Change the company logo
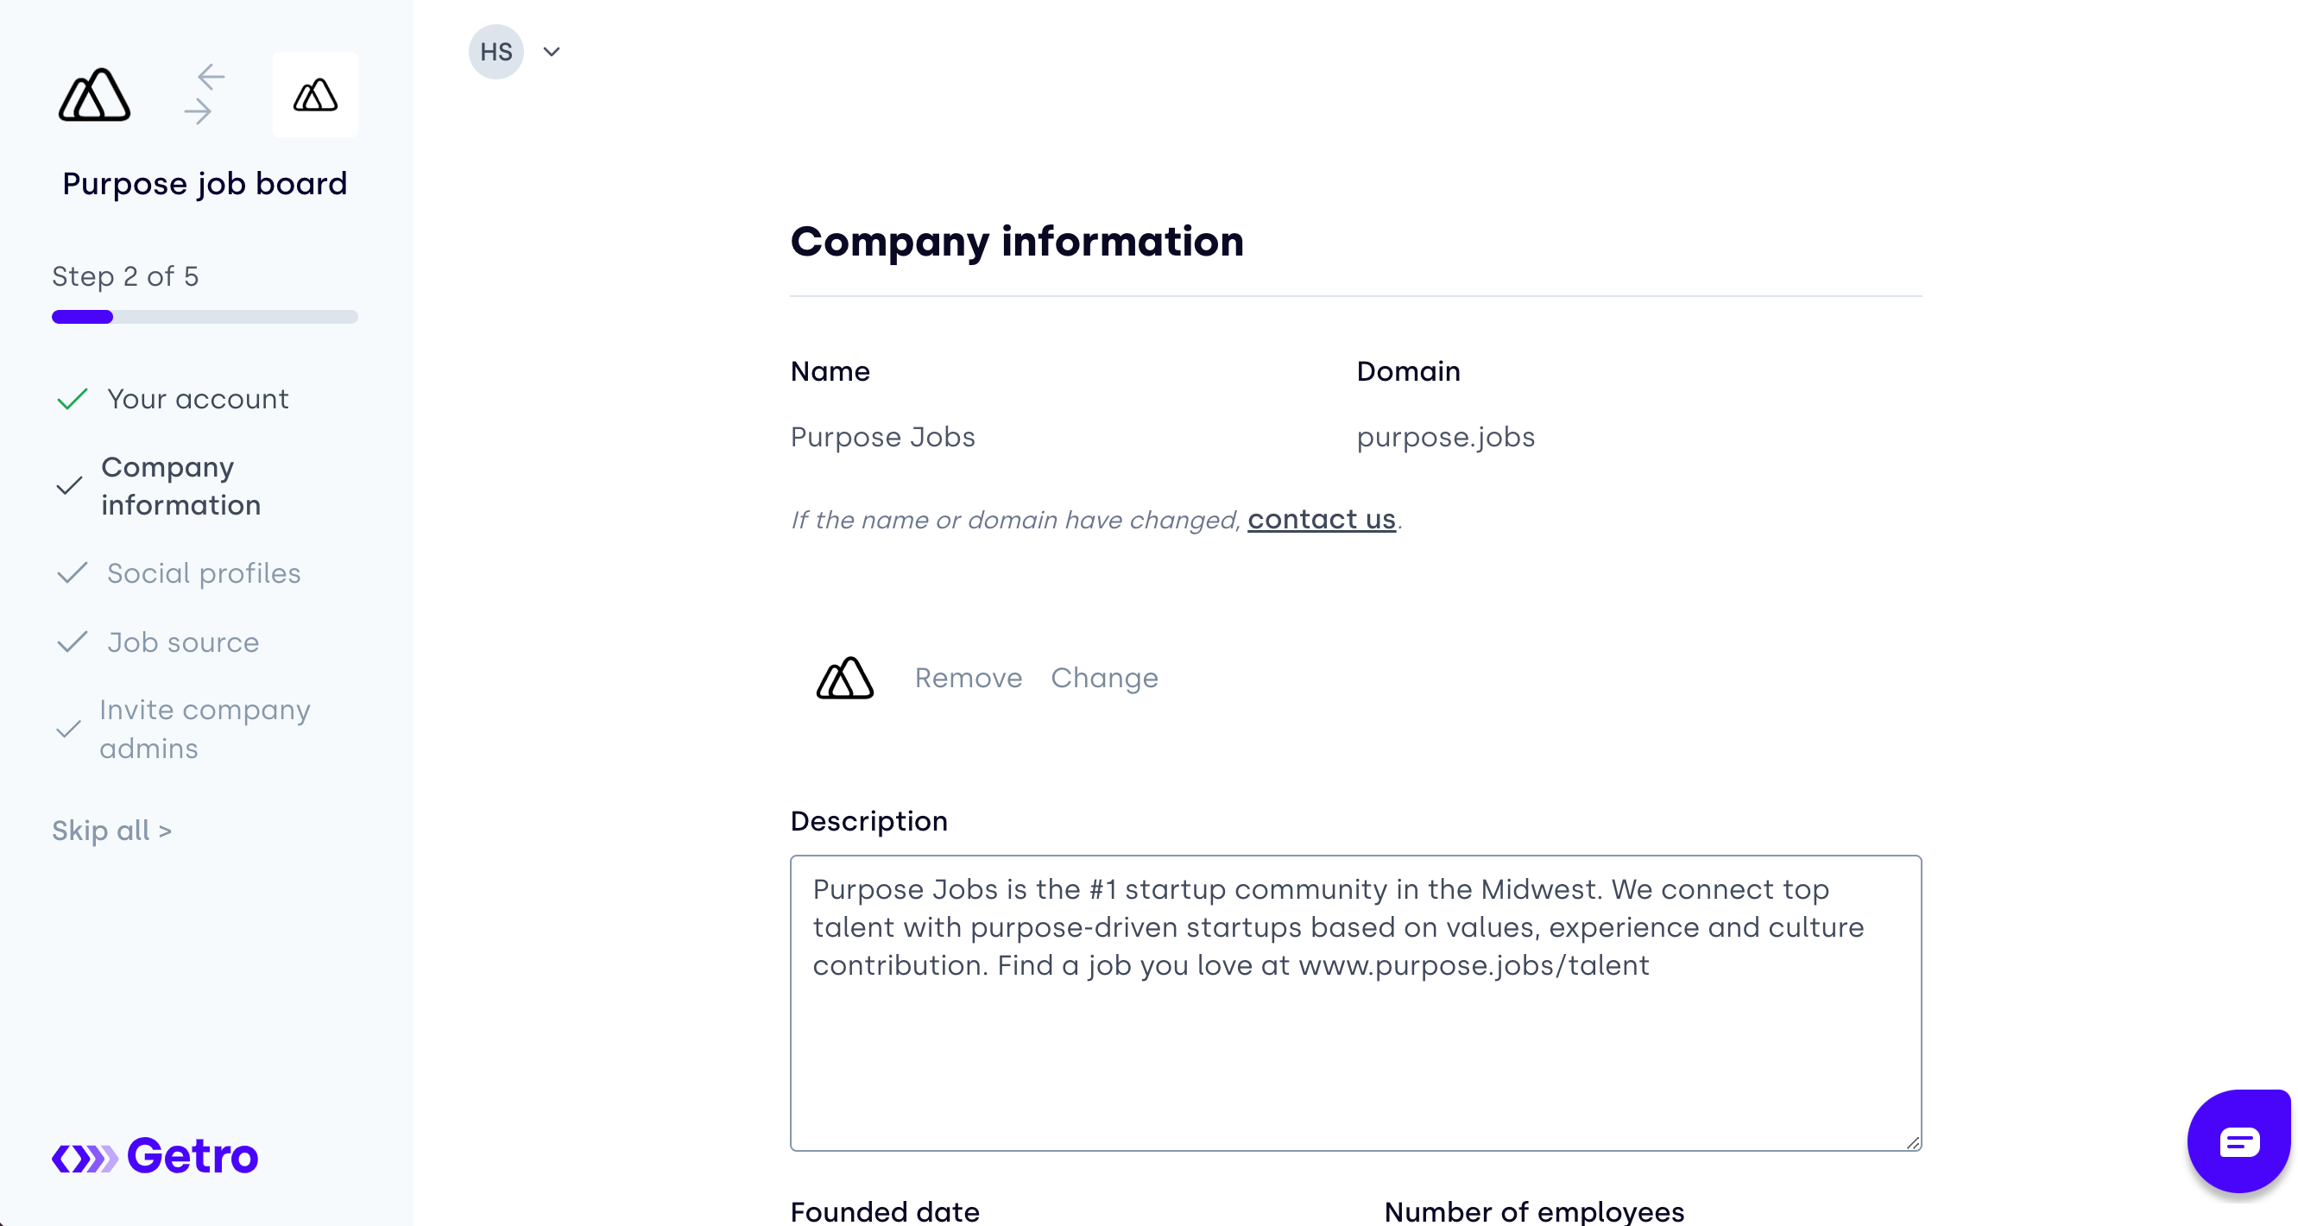 tap(1104, 678)
